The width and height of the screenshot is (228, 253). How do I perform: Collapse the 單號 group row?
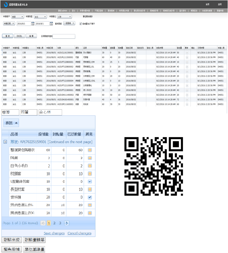[x=5, y=142]
